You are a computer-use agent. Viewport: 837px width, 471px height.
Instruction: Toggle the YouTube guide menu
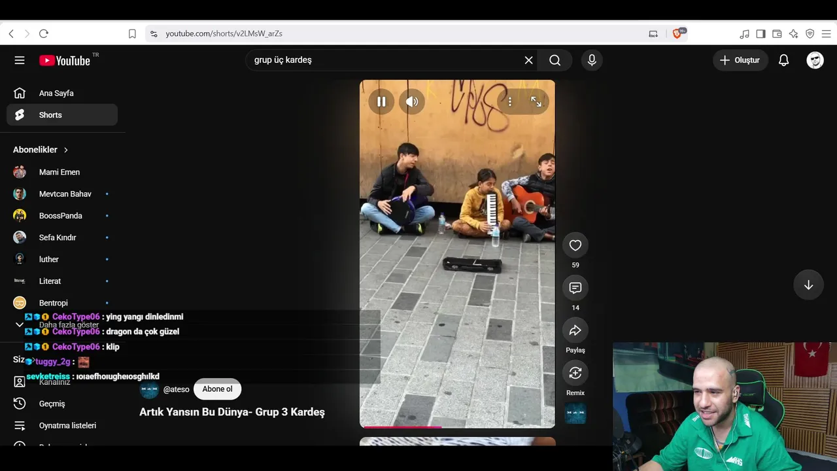click(x=20, y=60)
